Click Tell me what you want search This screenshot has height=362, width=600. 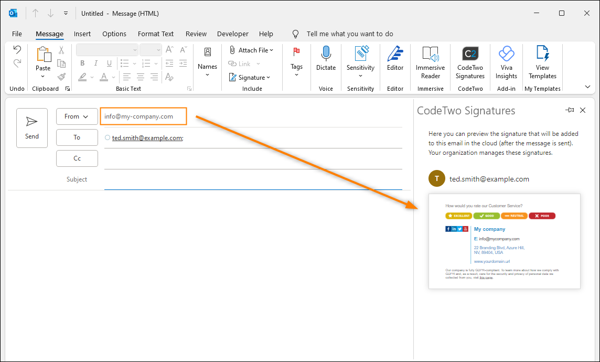350,34
